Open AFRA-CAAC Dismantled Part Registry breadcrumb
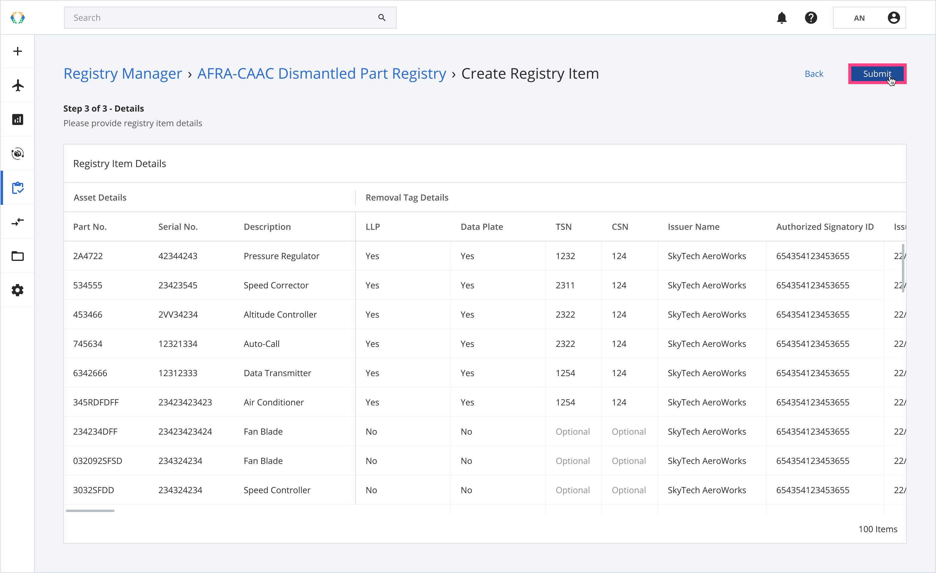 click(x=321, y=74)
